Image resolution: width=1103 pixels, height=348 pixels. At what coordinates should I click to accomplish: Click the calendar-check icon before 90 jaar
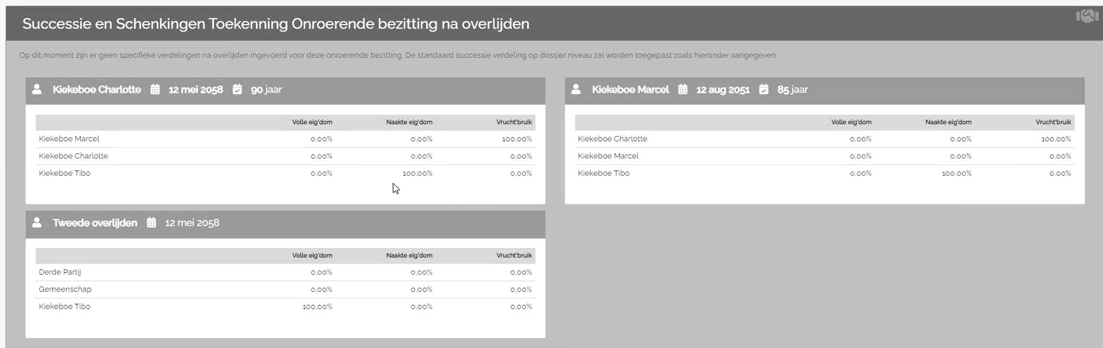237,89
